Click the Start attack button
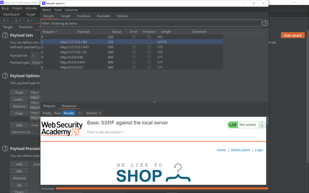This screenshot has width=309, height=193. pos(293,36)
